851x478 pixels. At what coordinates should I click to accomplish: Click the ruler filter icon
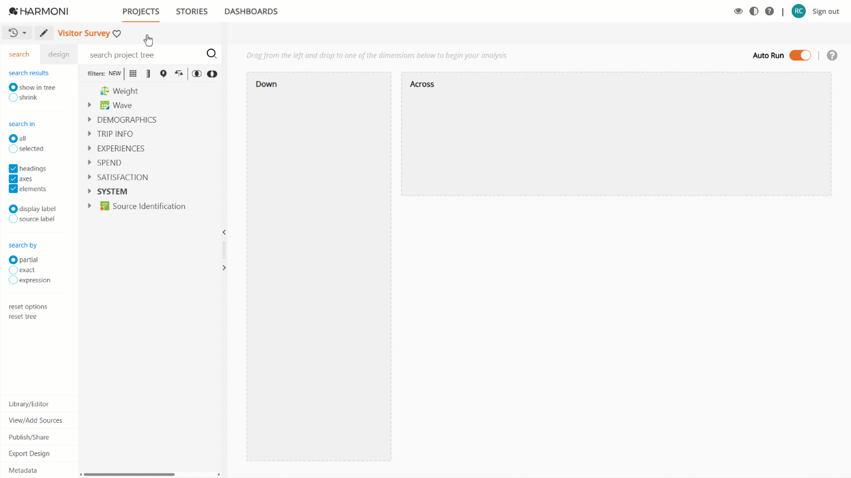[148, 74]
